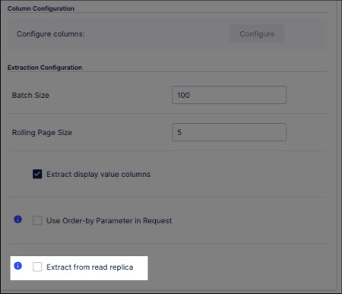Screen dimensions: 342x294
Task: Select the Column Configuration heading
Action: click(x=41, y=8)
